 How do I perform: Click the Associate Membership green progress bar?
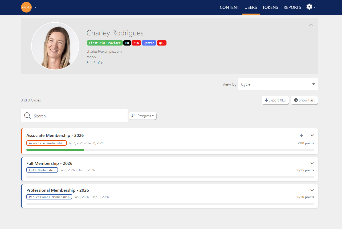(55, 150)
